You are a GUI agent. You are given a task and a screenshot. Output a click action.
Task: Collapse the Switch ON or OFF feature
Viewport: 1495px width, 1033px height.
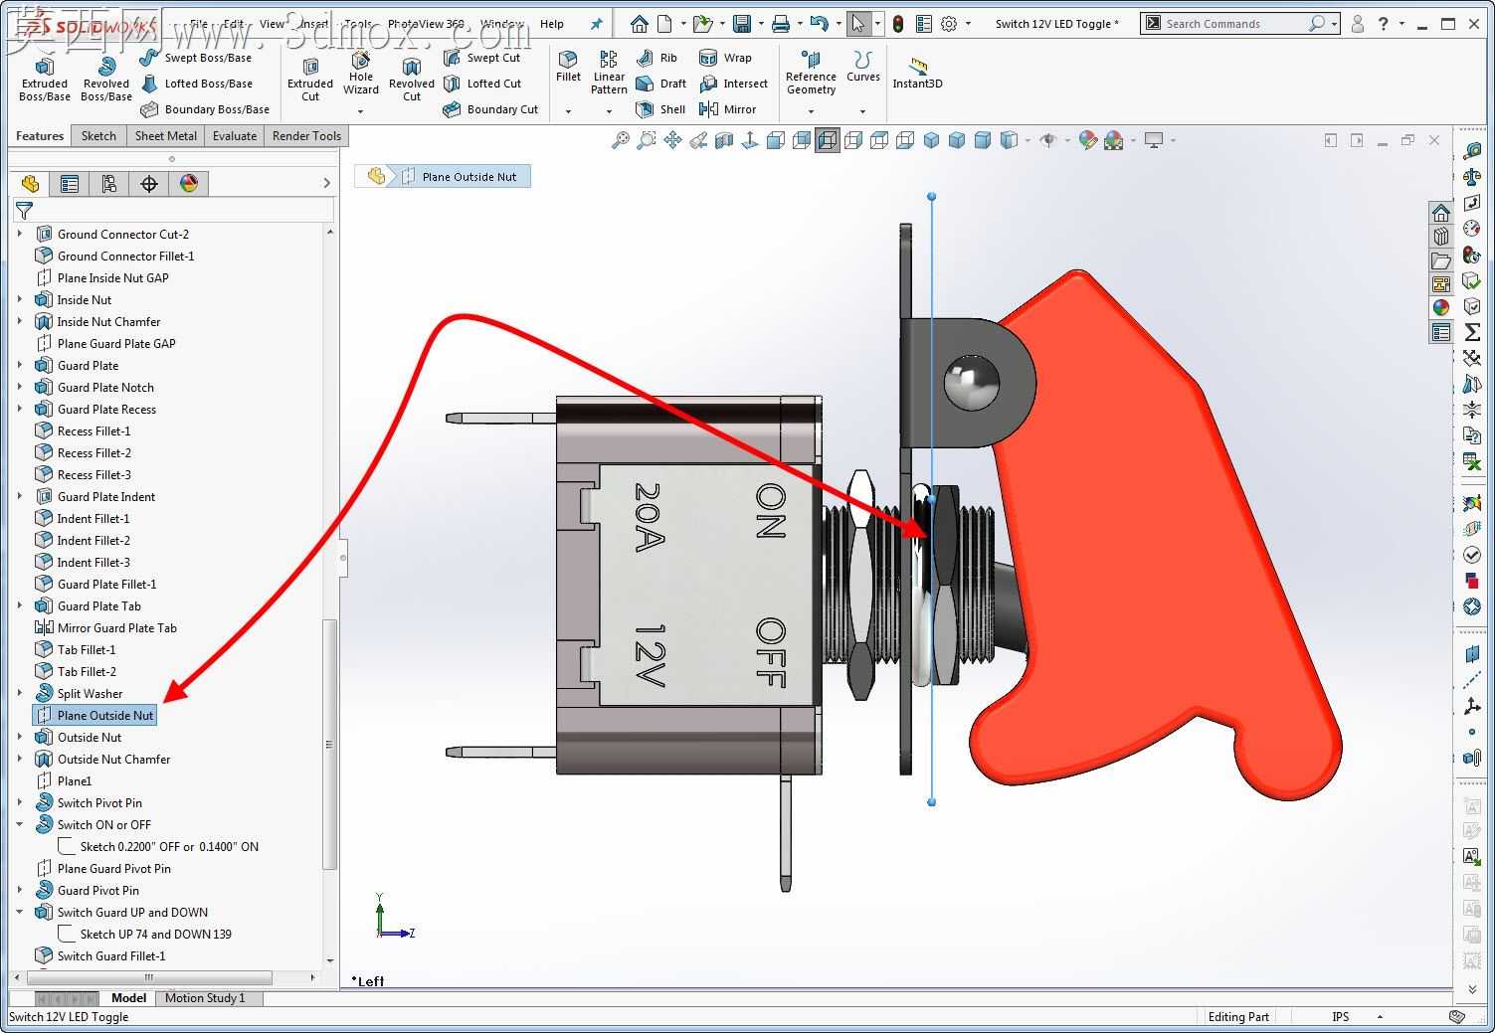point(20,824)
